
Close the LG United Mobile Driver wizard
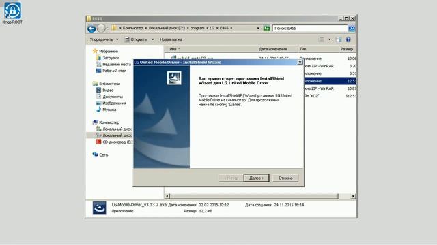click(x=300, y=62)
